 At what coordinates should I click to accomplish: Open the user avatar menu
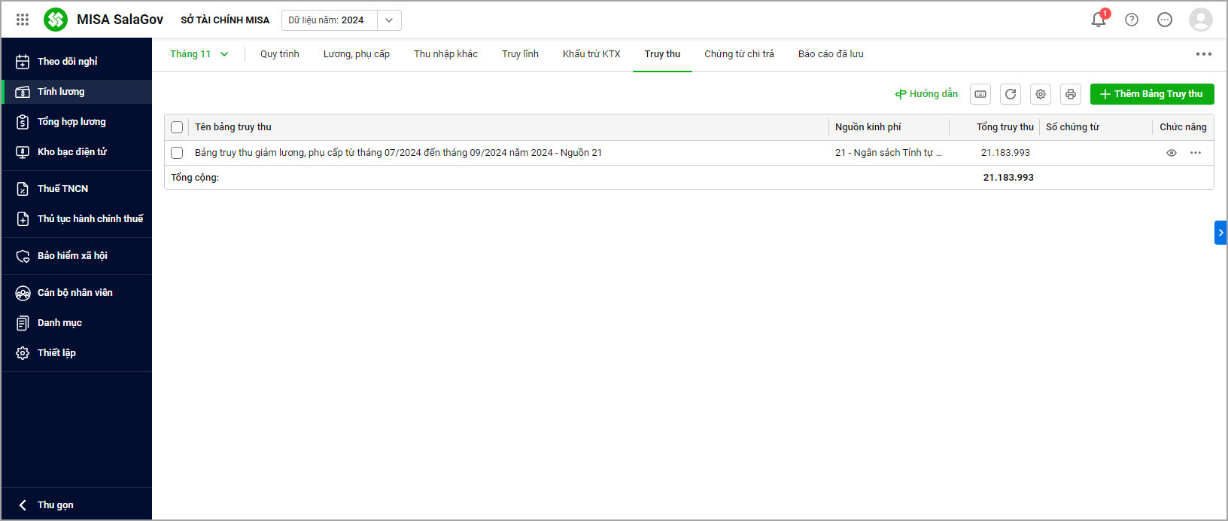[1201, 20]
